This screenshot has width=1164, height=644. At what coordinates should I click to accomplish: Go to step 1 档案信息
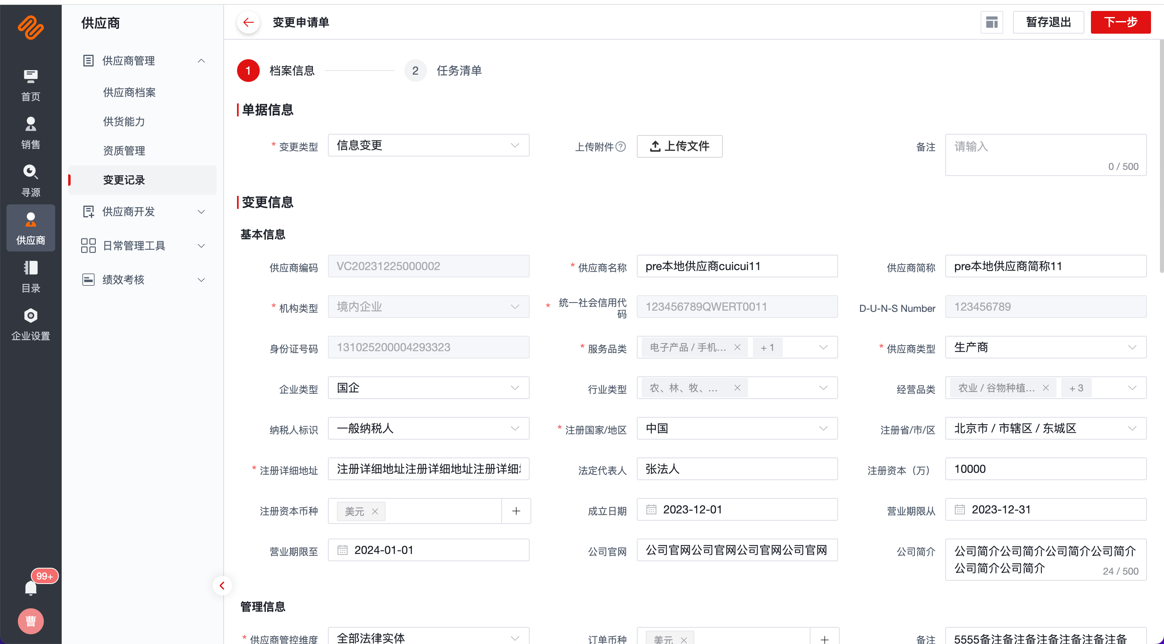(276, 71)
